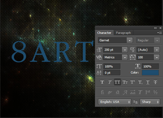Click the vertical scale 100% field
This screenshot has width=163, height=118.
(x=112, y=66)
